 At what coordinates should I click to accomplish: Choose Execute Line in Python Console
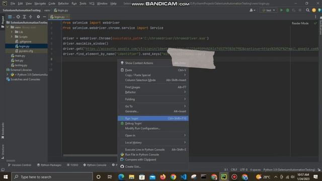(153, 149)
